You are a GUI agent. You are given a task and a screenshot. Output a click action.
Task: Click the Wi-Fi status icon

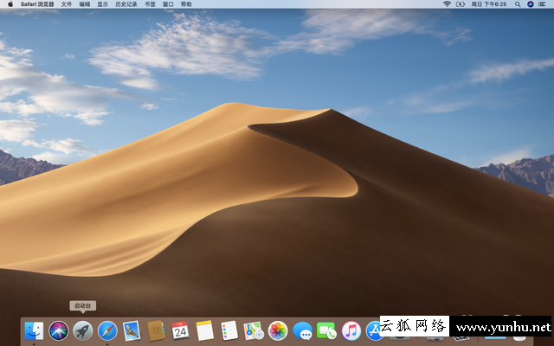click(x=447, y=4)
